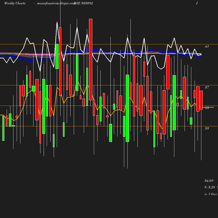
Task: Click the 'V: 3.28' volume value
Action: pos(210,187)
